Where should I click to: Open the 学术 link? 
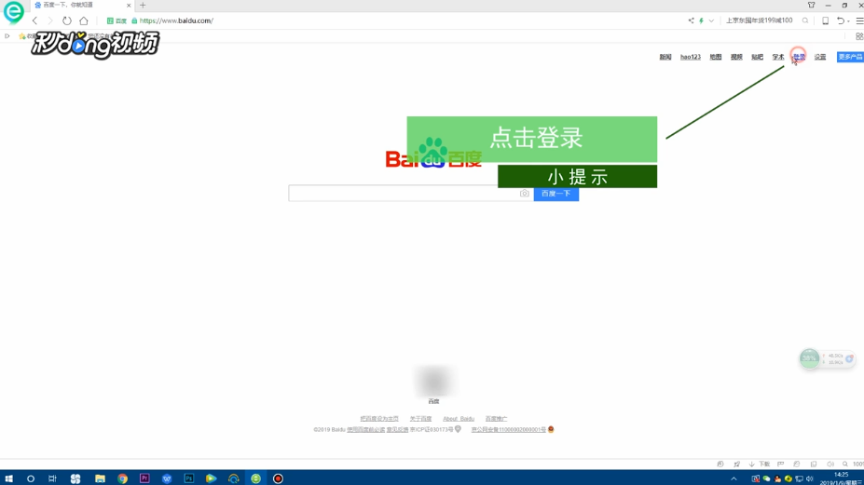(x=778, y=57)
